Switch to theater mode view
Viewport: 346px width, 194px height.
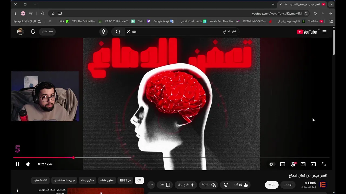303,164
